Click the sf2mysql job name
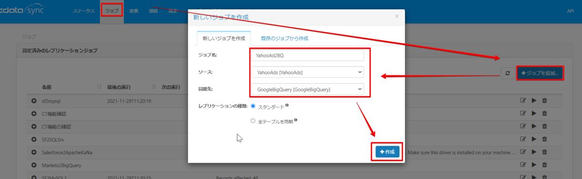The height and width of the screenshot is (179, 582). (x=50, y=101)
